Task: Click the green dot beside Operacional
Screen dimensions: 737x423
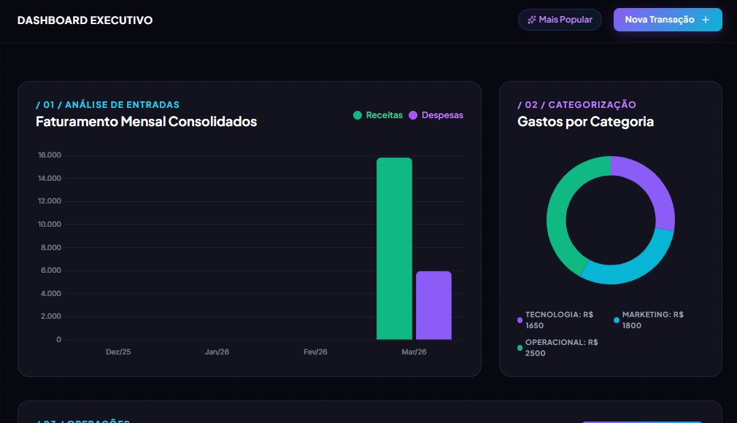Action: (520, 348)
